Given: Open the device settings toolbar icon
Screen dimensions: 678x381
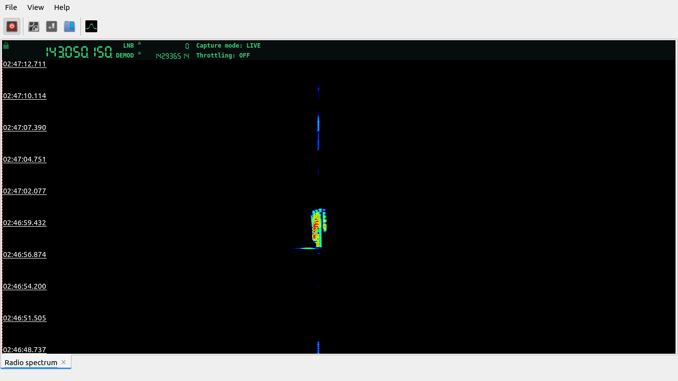Looking at the screenshot, I should 34,26.
